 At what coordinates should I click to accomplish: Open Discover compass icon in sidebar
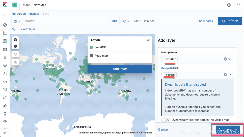click(x=5, y=25)
